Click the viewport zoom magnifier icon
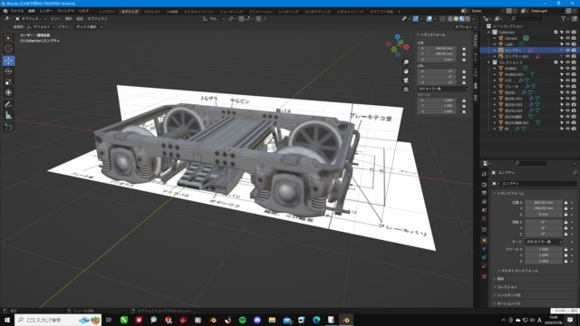580x326 pixels. [406, 62]
